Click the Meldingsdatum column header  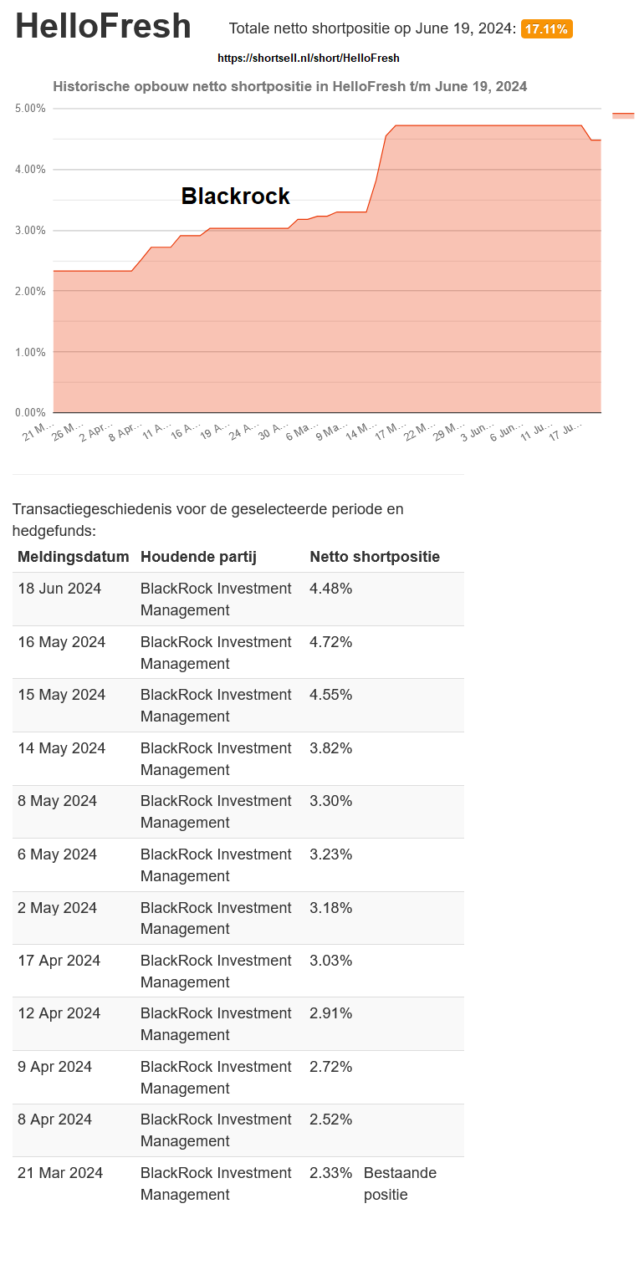pyautogui.click(x=74, y=557)
